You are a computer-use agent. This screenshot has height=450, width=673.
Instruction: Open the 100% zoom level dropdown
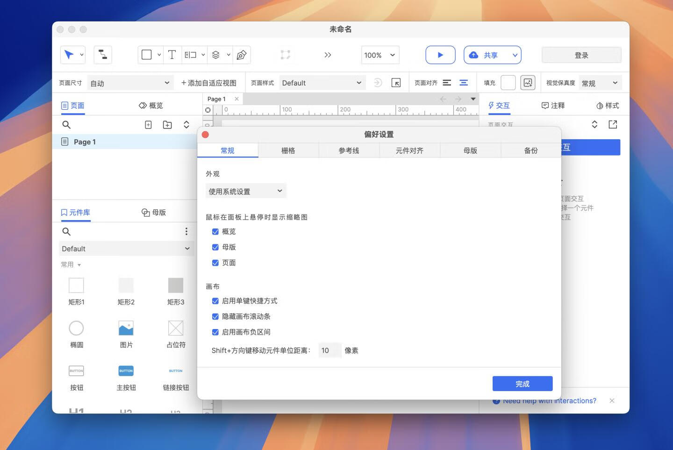(x=380, y=55)
